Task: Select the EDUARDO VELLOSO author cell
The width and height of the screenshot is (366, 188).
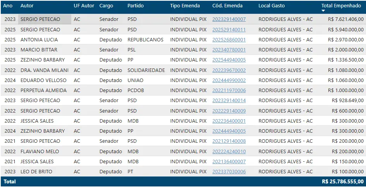Action: 43,80
